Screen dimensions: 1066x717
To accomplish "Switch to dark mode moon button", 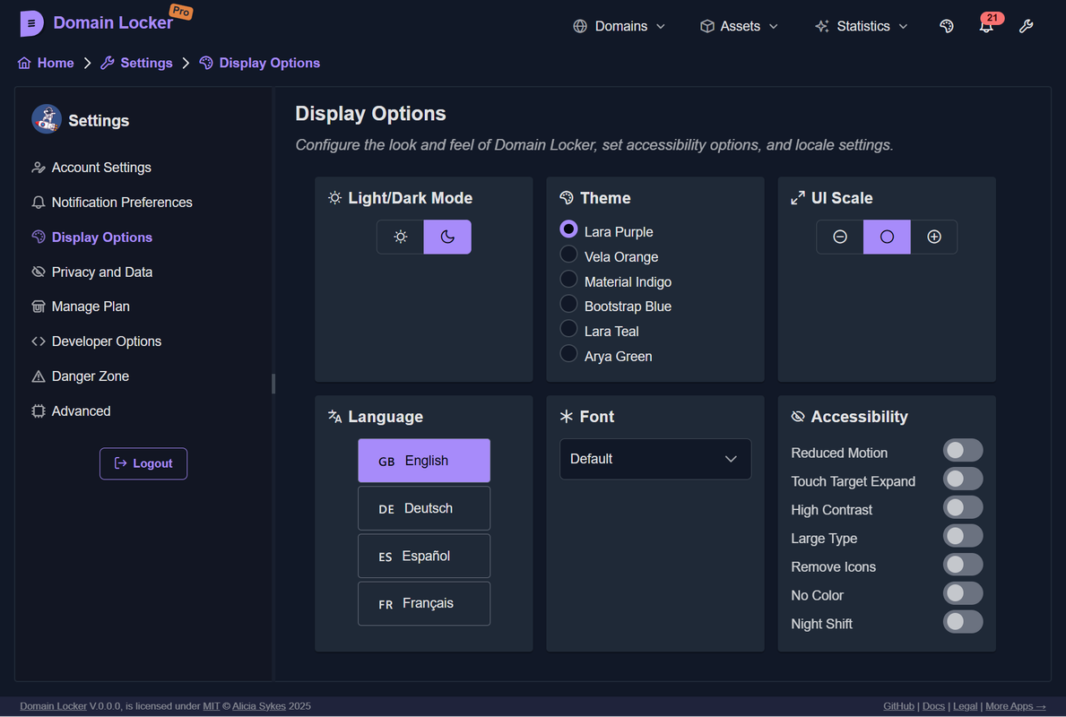I will point(447,237).
